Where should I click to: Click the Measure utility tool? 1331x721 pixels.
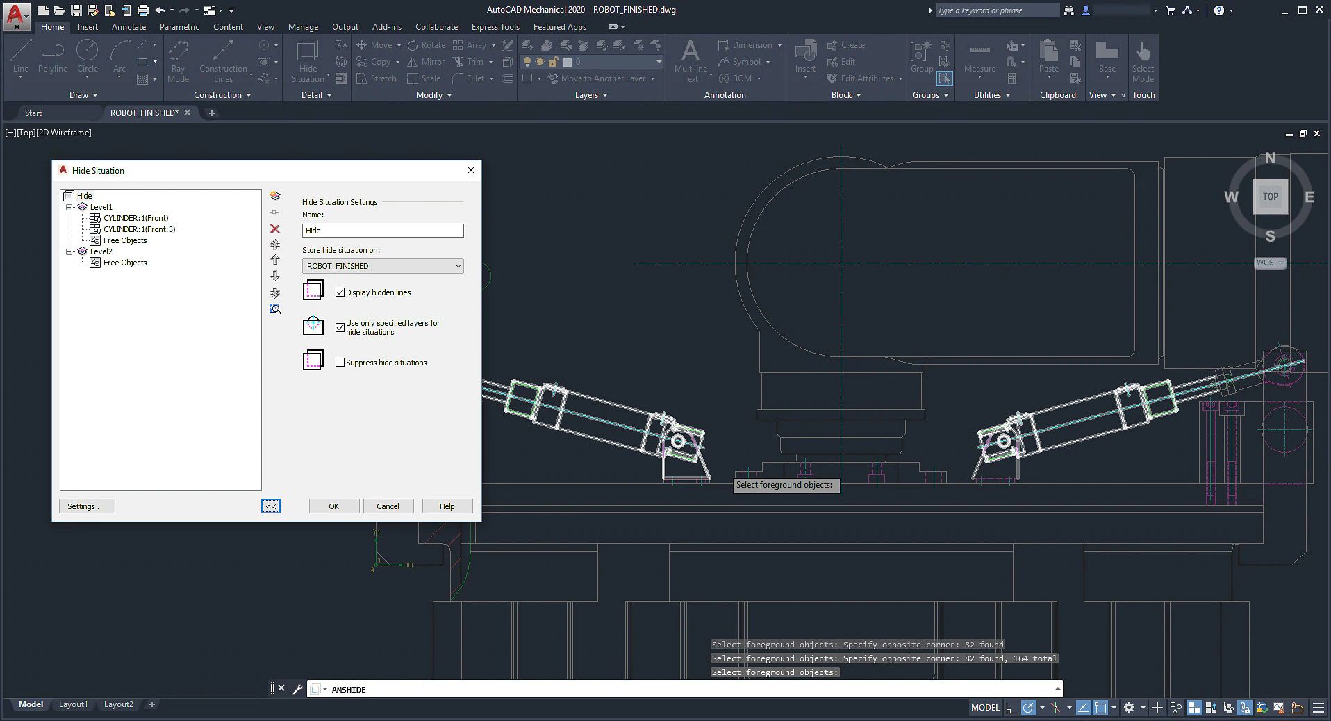point(979,57)
